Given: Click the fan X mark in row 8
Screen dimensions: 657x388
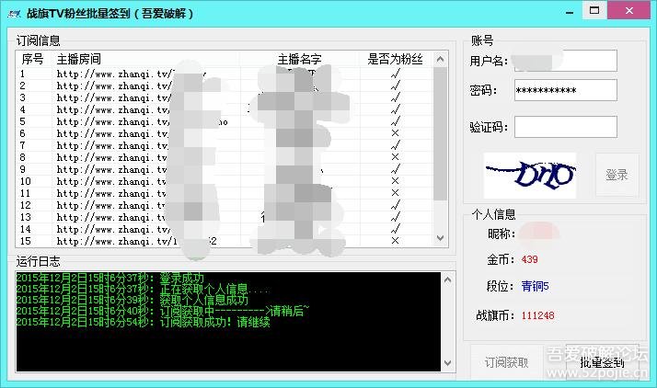Looking at the screenshot, I should pyautogui.click(x=395, y=157).
